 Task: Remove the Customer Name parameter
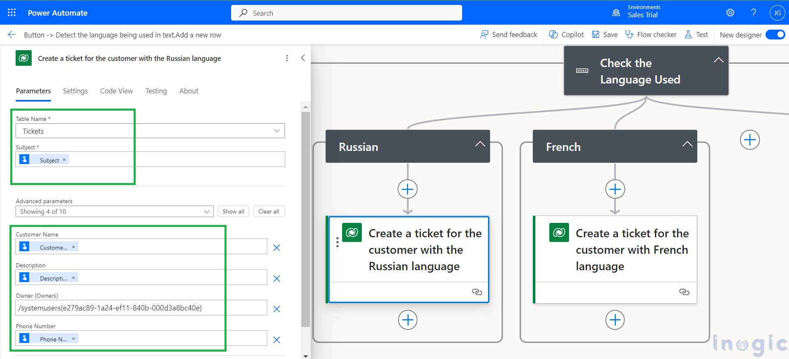(x=277, y=248)
